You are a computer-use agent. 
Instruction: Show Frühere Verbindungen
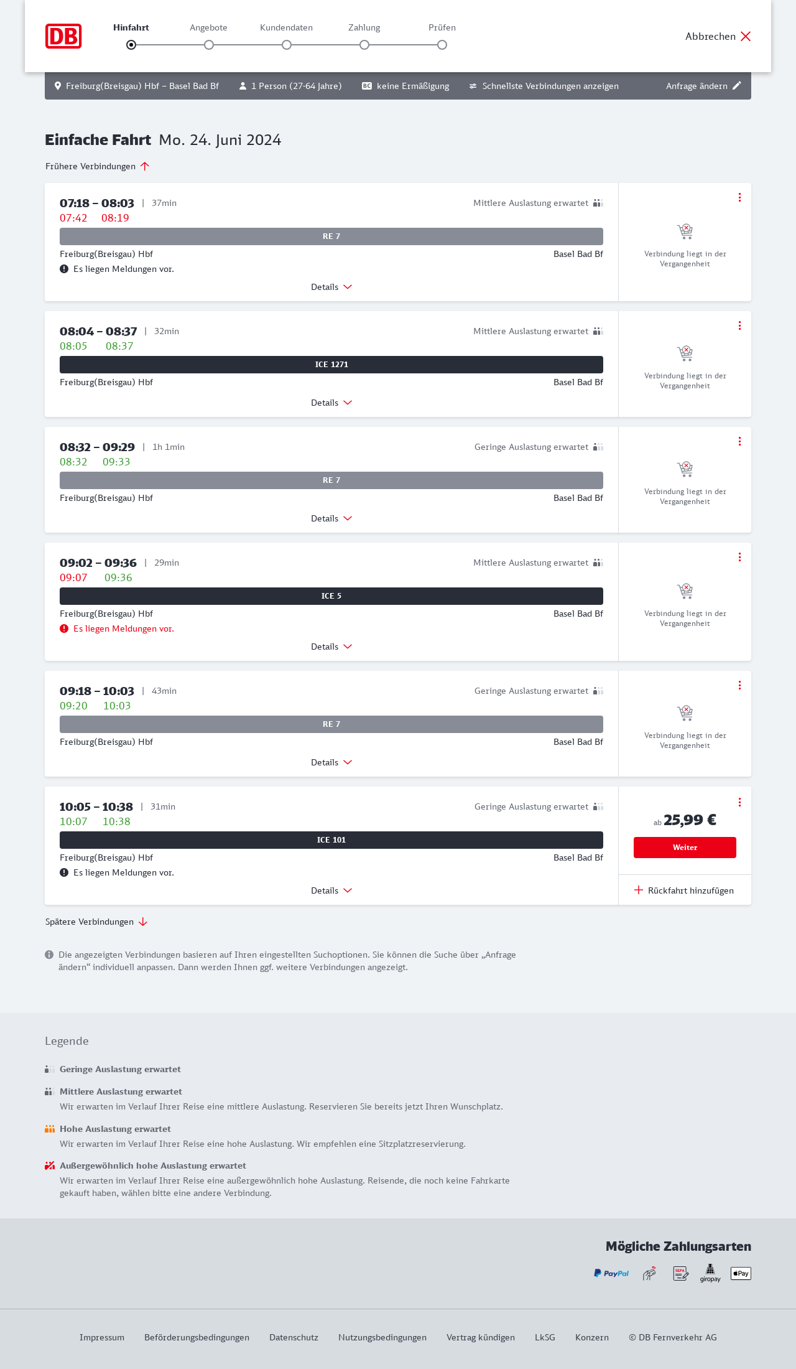point(98,166)
